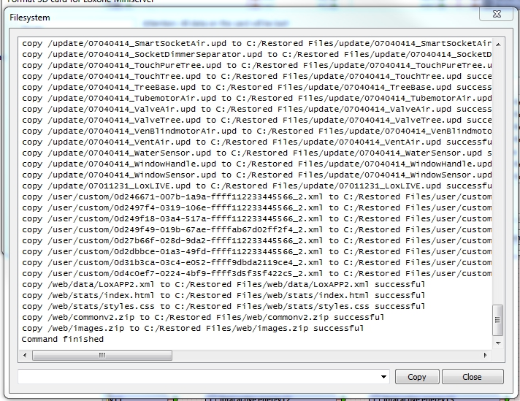520x401 pixels.
Task: Close the Filesystem dialog with X
Action: click(496, 14)
